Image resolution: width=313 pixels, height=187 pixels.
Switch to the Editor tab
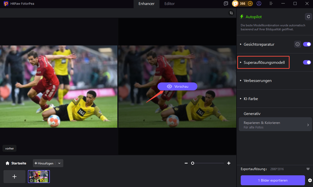169,4
